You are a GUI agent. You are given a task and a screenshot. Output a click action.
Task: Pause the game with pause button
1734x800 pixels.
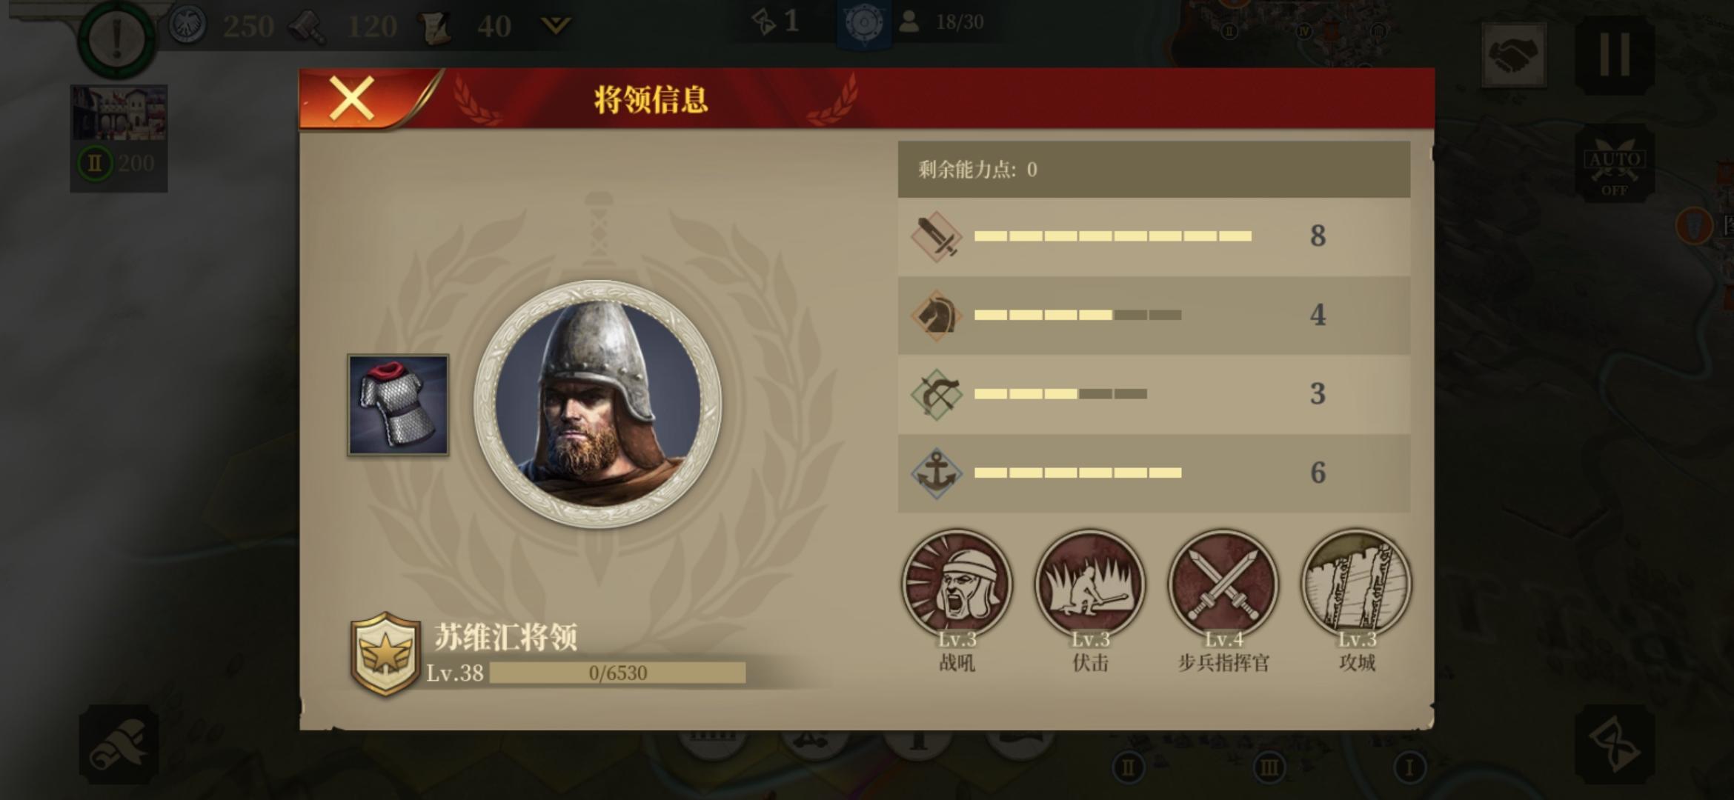pos(1615,55)
